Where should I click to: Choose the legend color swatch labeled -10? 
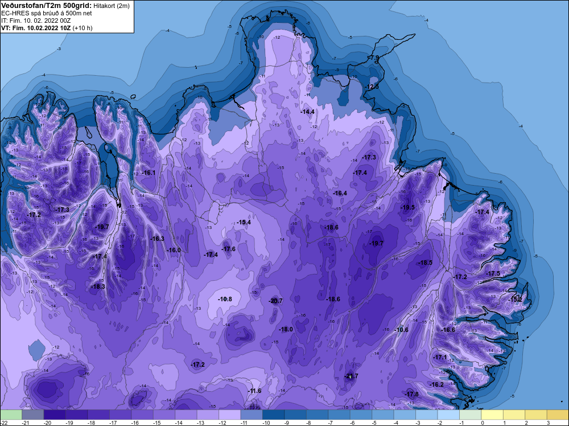(273, 415)
